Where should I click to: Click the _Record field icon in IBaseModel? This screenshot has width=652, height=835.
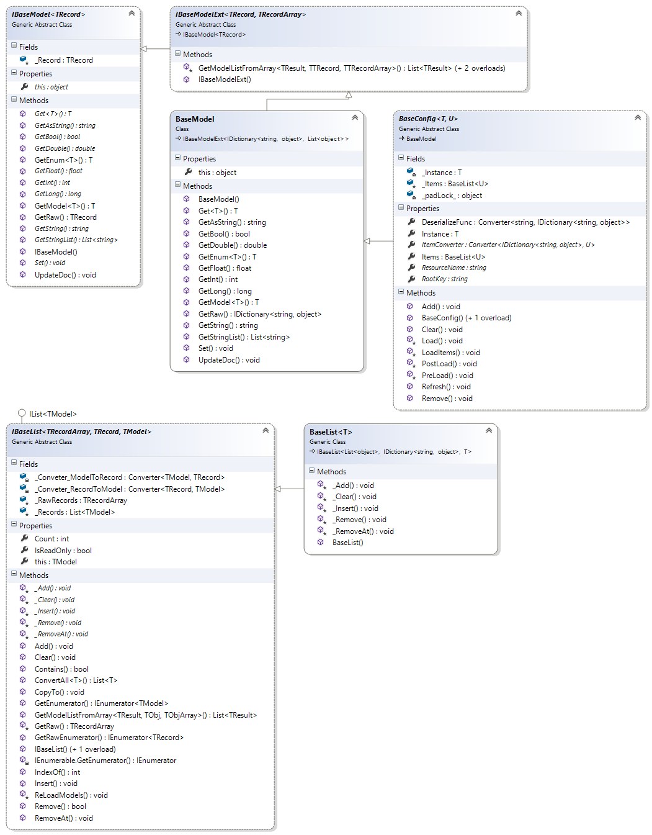tap(24, 60)
